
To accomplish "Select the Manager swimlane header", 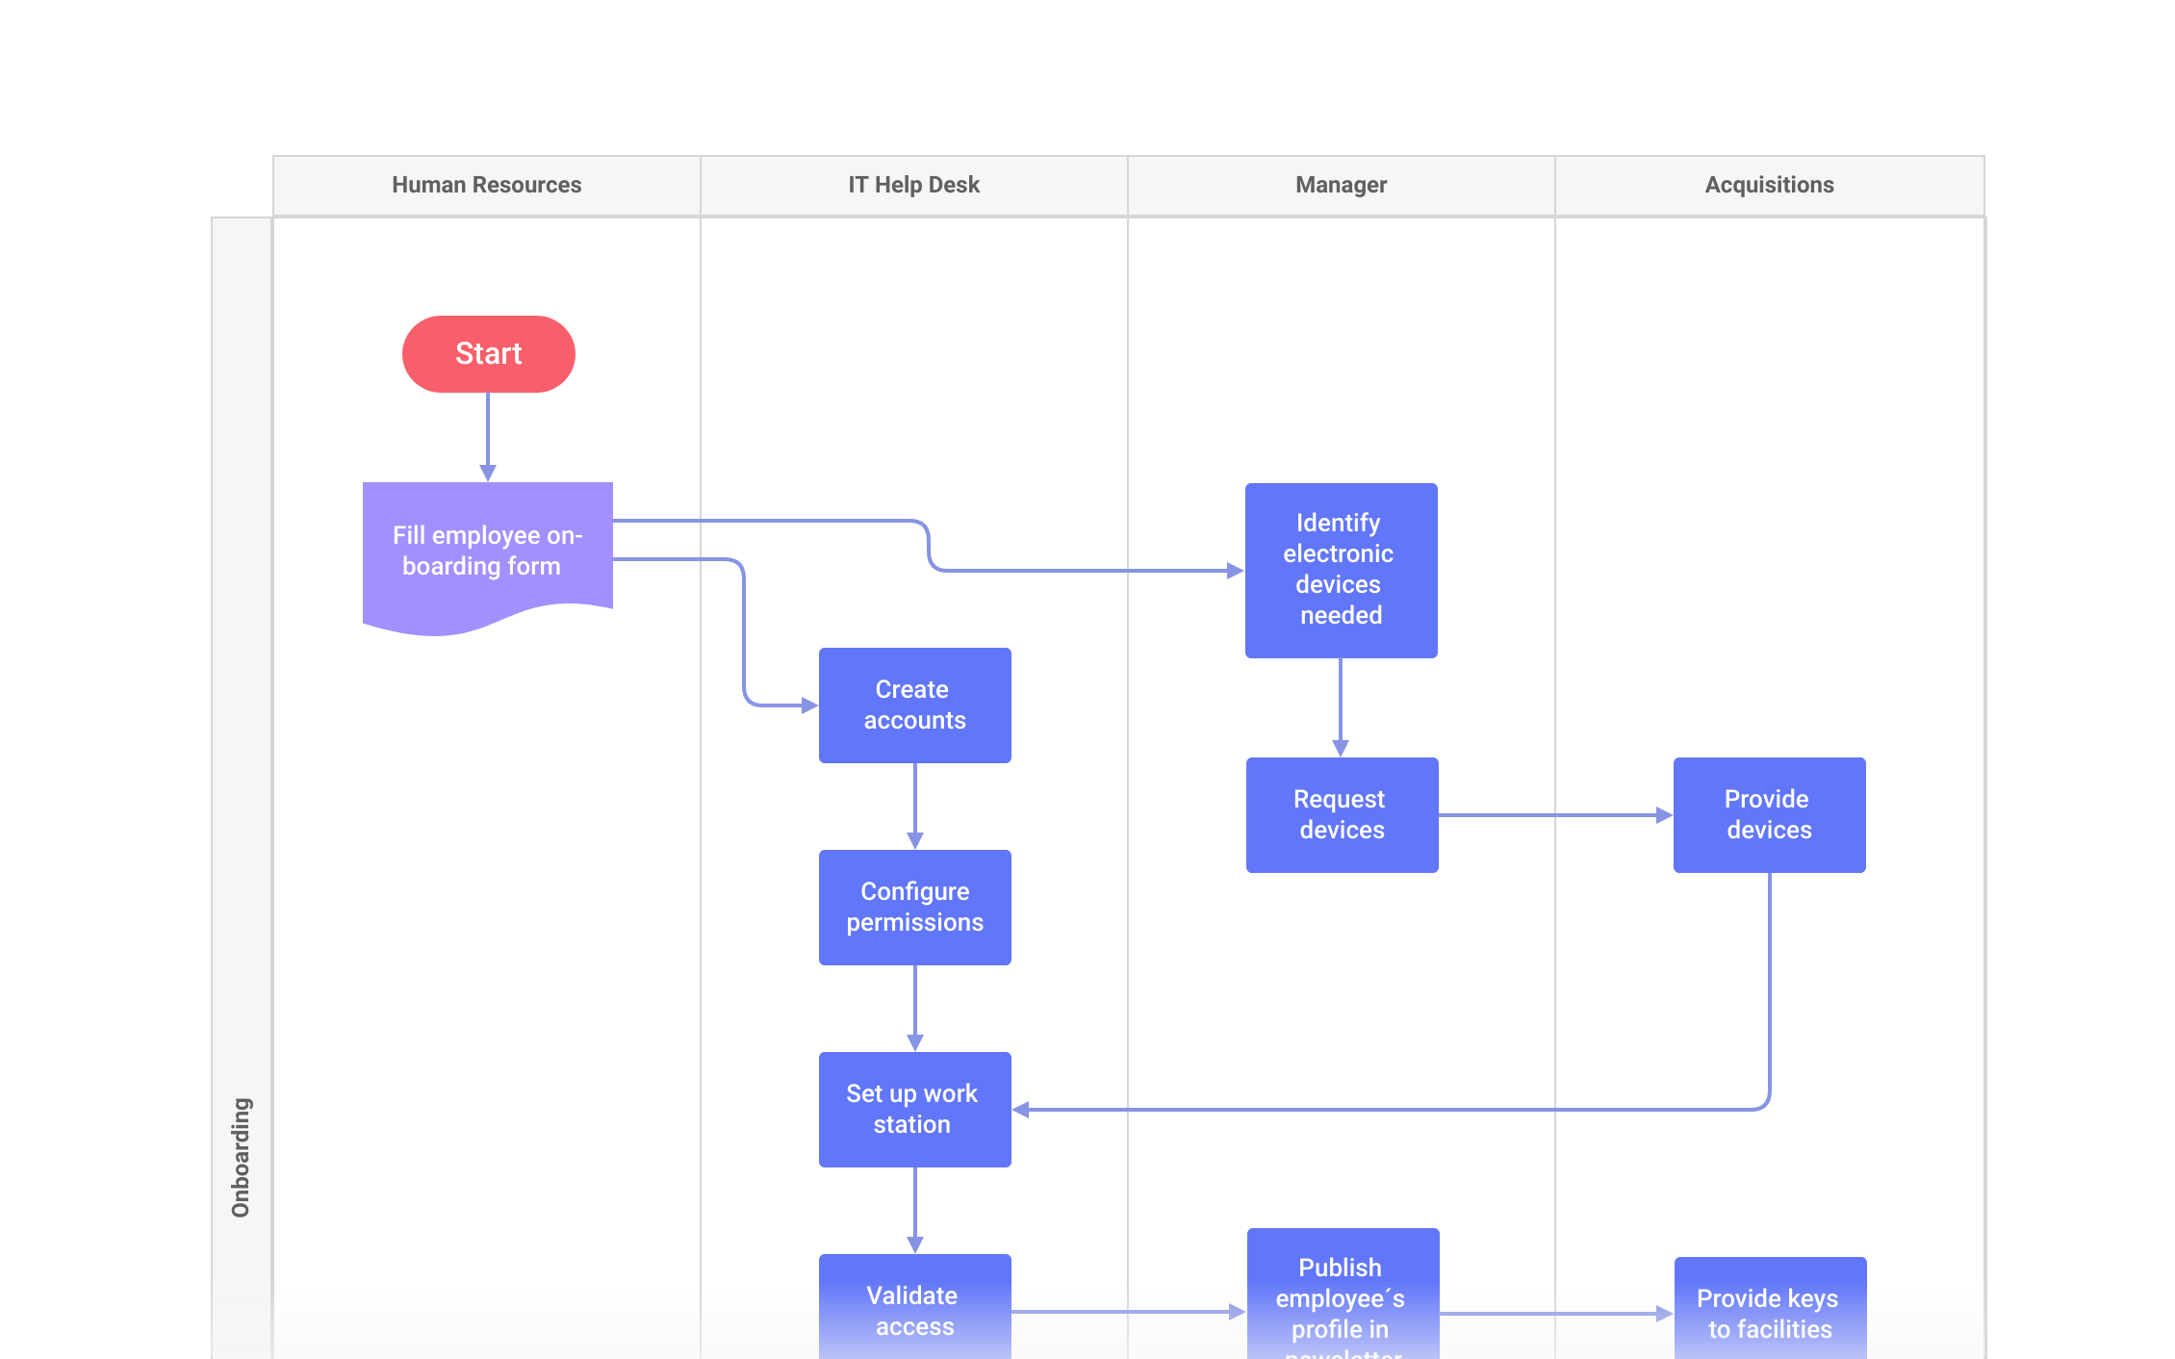I will point(1341,184).
